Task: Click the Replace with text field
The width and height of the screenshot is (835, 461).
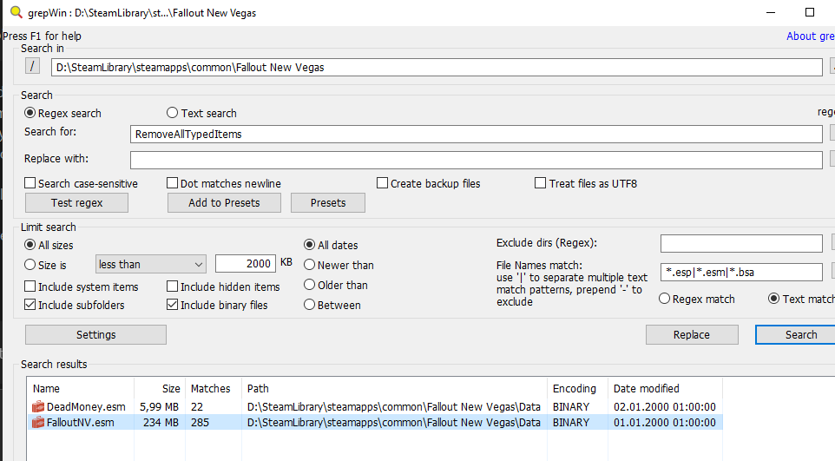Action: tap(476, 160)
